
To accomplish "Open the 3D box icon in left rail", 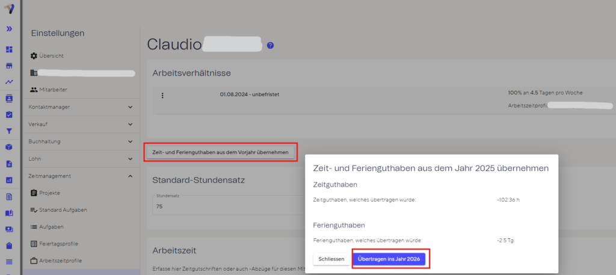I will point(9,147).
